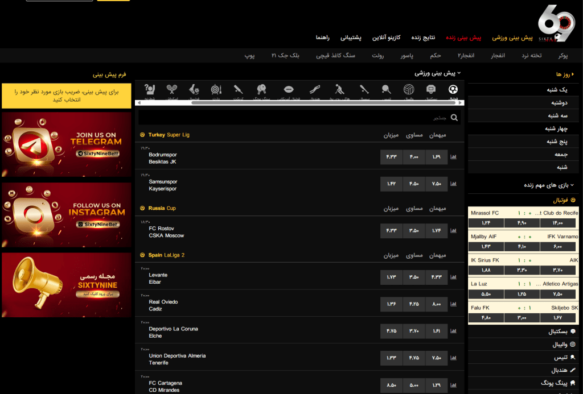Choose the squash crossed rackets icon
This screenshot has height=394, width=583.
pyautogui.click(x=172, y=89)
